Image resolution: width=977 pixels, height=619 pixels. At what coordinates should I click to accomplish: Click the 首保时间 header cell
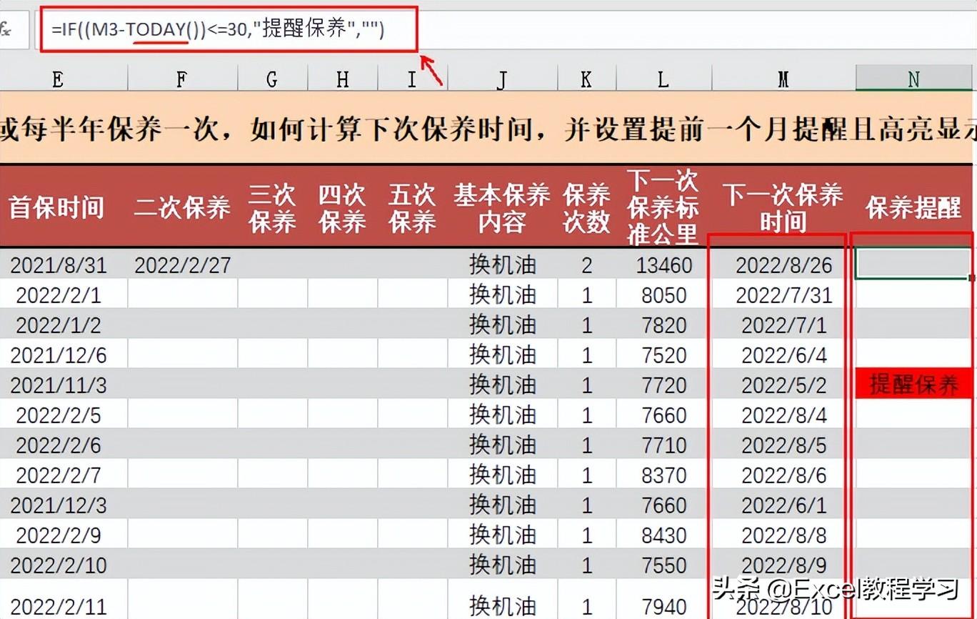57,207
